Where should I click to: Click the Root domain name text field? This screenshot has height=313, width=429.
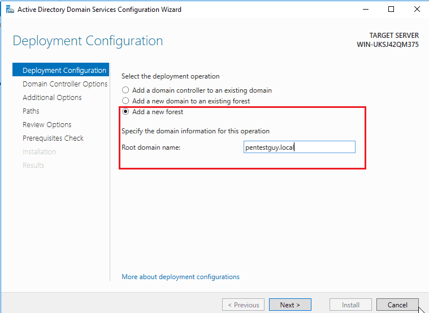(x=300, y=147)
